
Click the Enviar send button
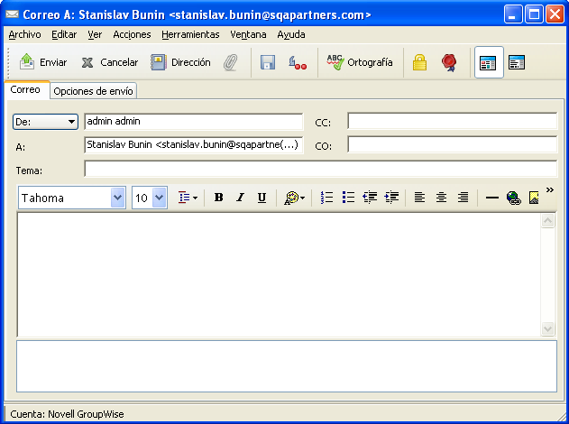(42, 62)
